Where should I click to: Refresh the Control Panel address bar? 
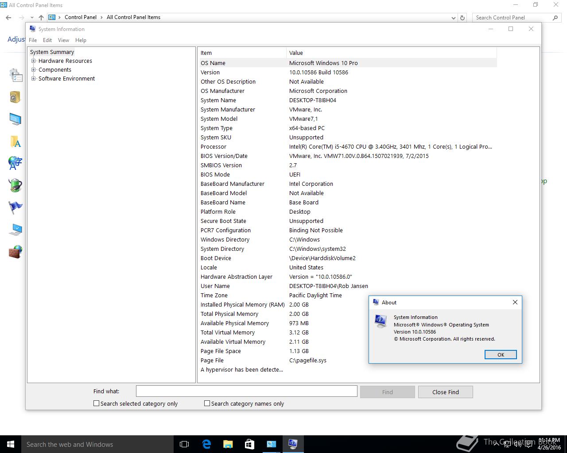tap(462, 18)
